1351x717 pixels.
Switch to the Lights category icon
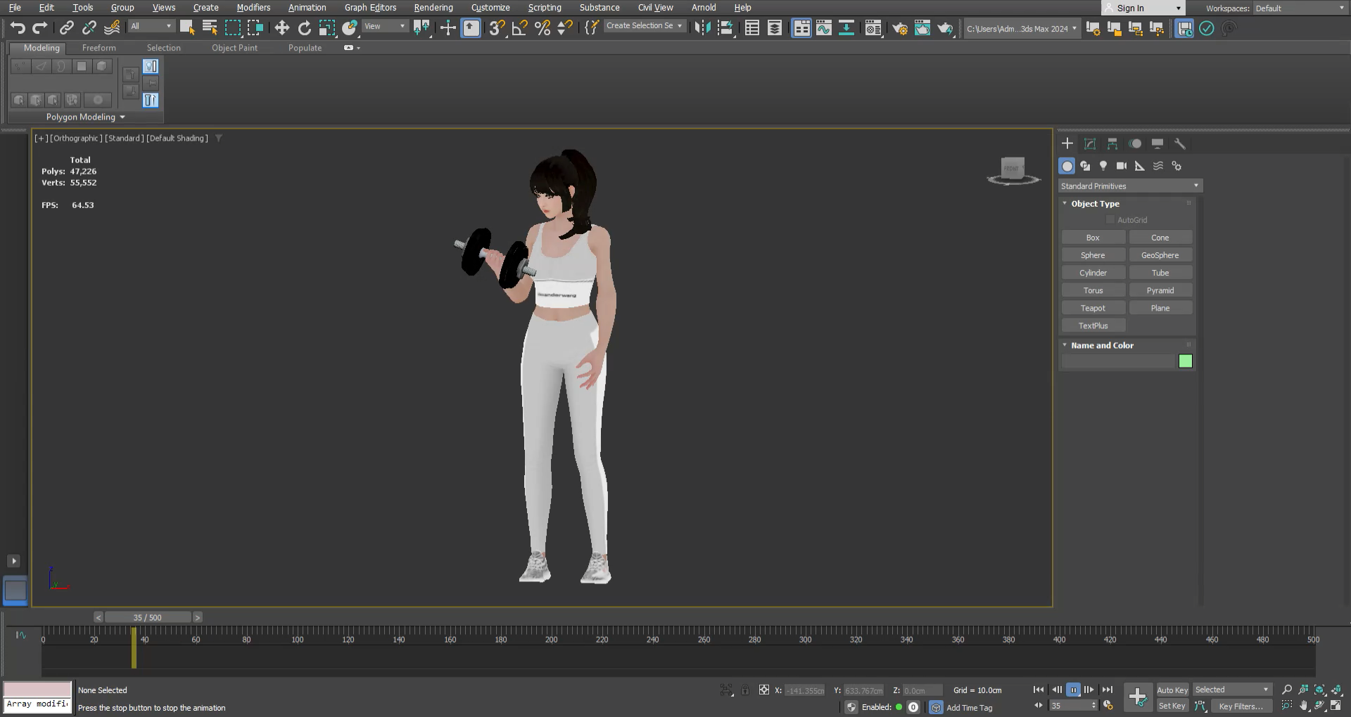1103,166
